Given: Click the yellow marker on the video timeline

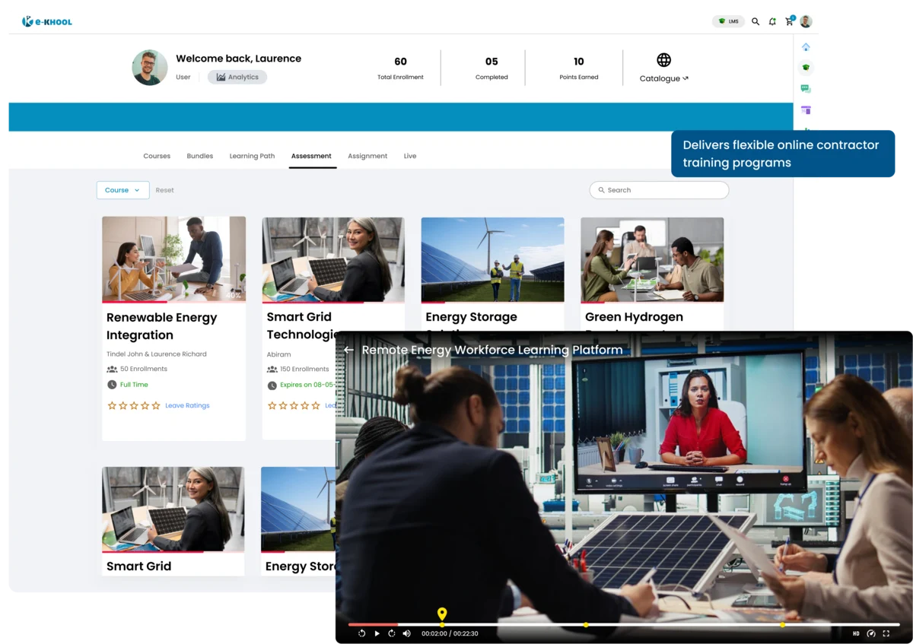Looking at the screenshot, I should (442, 614).
